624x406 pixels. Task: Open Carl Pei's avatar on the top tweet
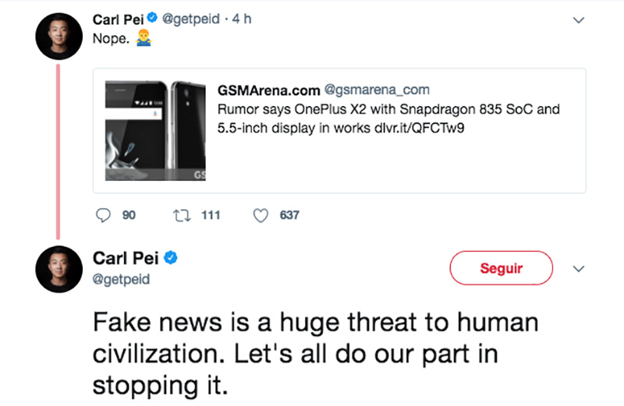point(59,36)
